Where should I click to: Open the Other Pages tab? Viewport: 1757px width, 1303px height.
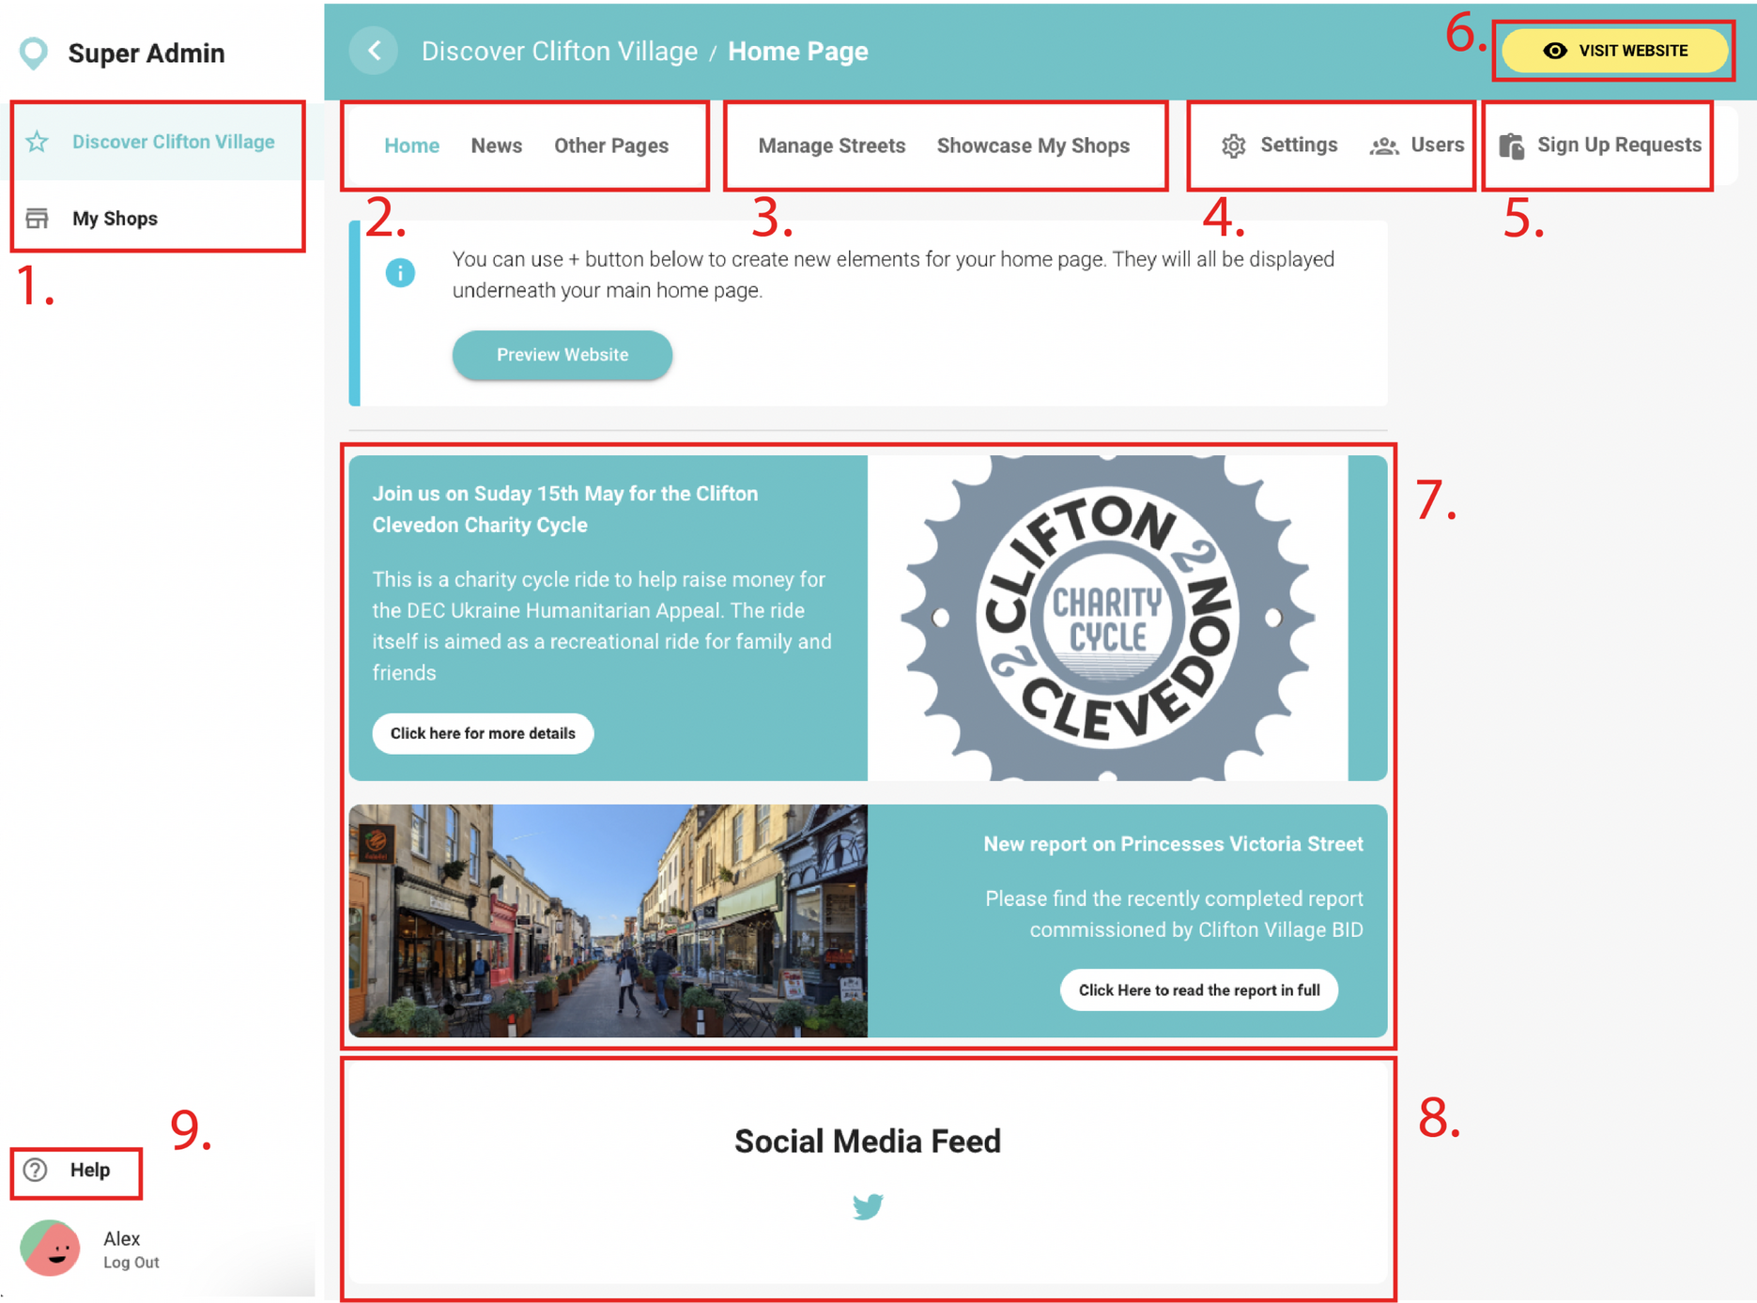(610, 146)
